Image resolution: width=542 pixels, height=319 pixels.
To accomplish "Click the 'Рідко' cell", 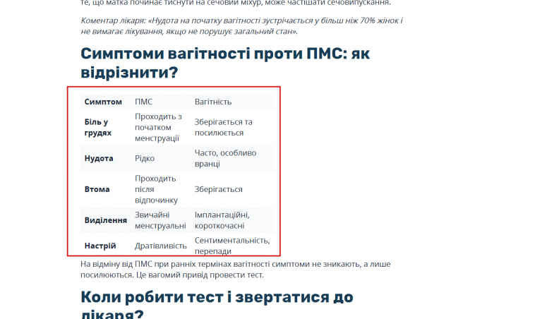I will [x=145, y=158].
